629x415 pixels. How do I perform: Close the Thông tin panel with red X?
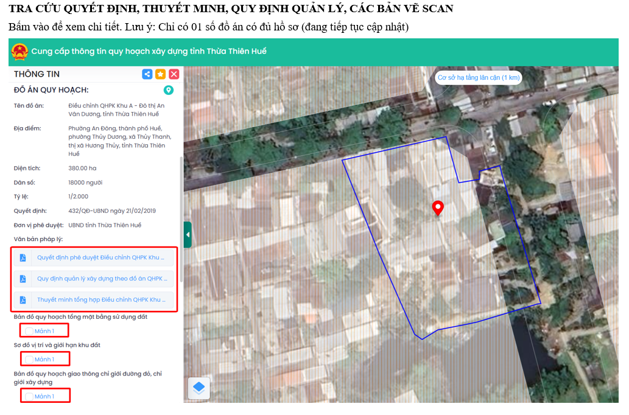(x=174, y=74)
